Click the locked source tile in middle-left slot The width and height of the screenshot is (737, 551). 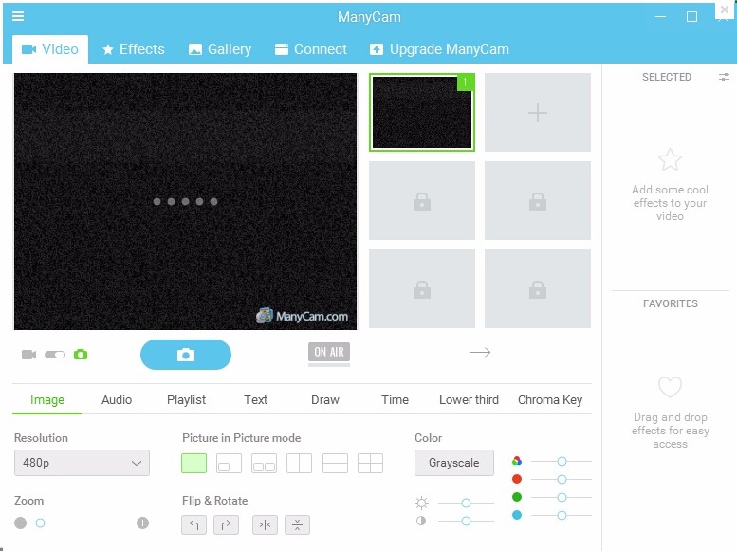click(422, 201)
